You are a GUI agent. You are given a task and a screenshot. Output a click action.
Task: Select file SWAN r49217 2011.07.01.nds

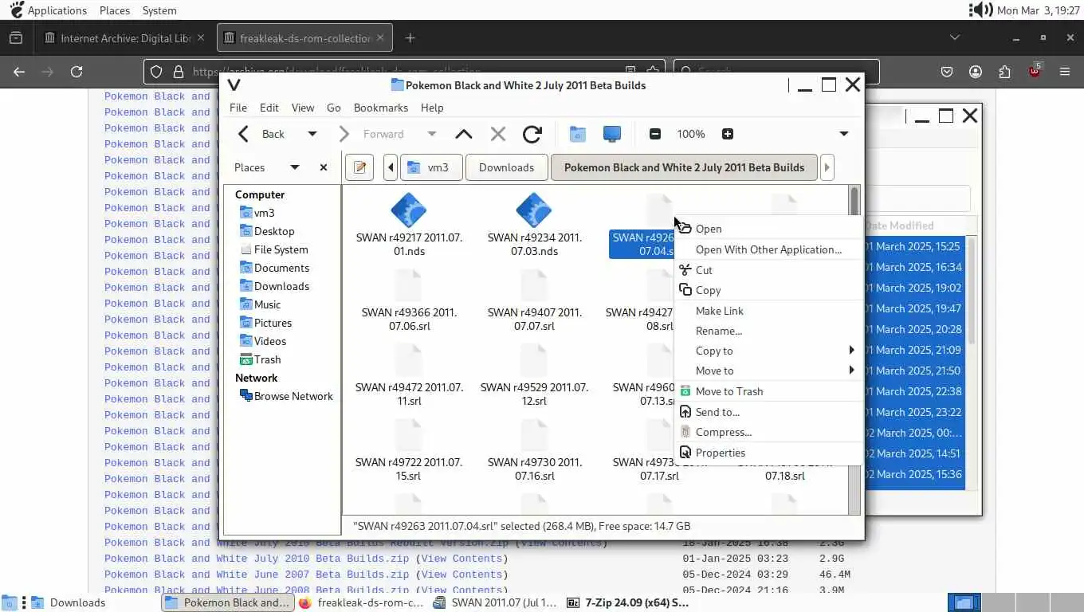(409, 226)
